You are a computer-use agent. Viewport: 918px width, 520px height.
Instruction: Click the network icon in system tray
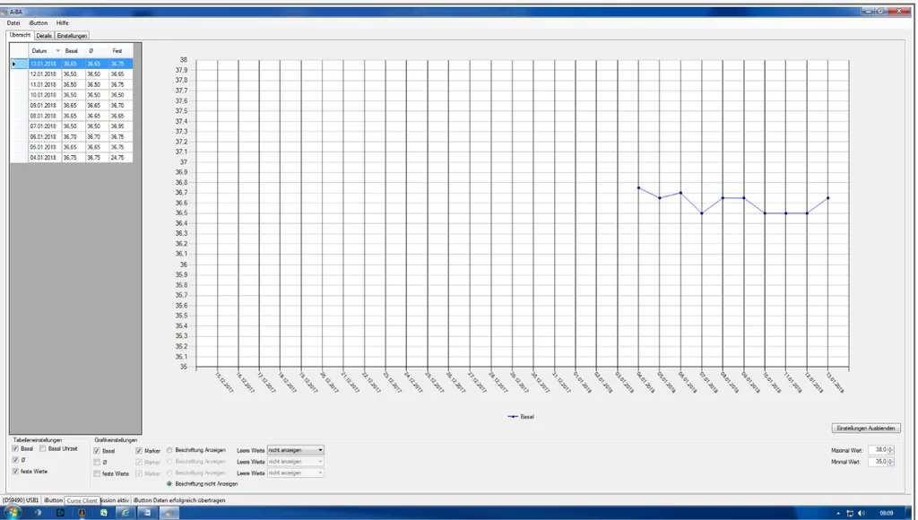point(850,514)
